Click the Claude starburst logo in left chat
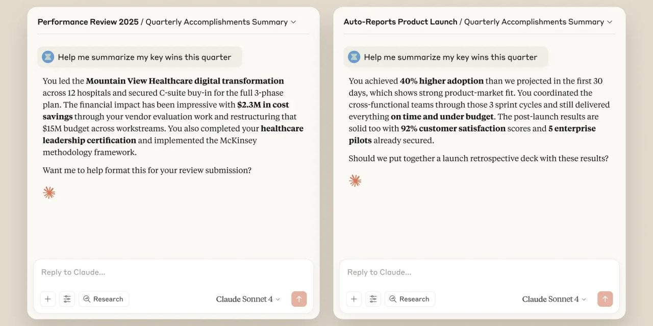The height and width of the screenshot is (326, 653). (49, 193)
